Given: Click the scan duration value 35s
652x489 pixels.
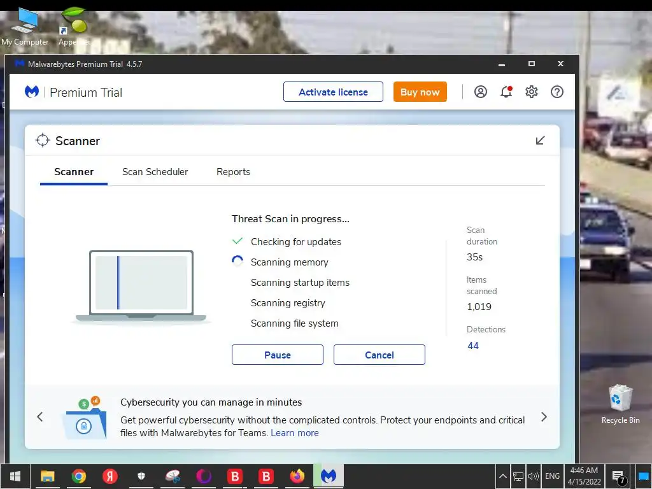Looking at the screenshot, I should pyautogui.click(x=474, y=257).
